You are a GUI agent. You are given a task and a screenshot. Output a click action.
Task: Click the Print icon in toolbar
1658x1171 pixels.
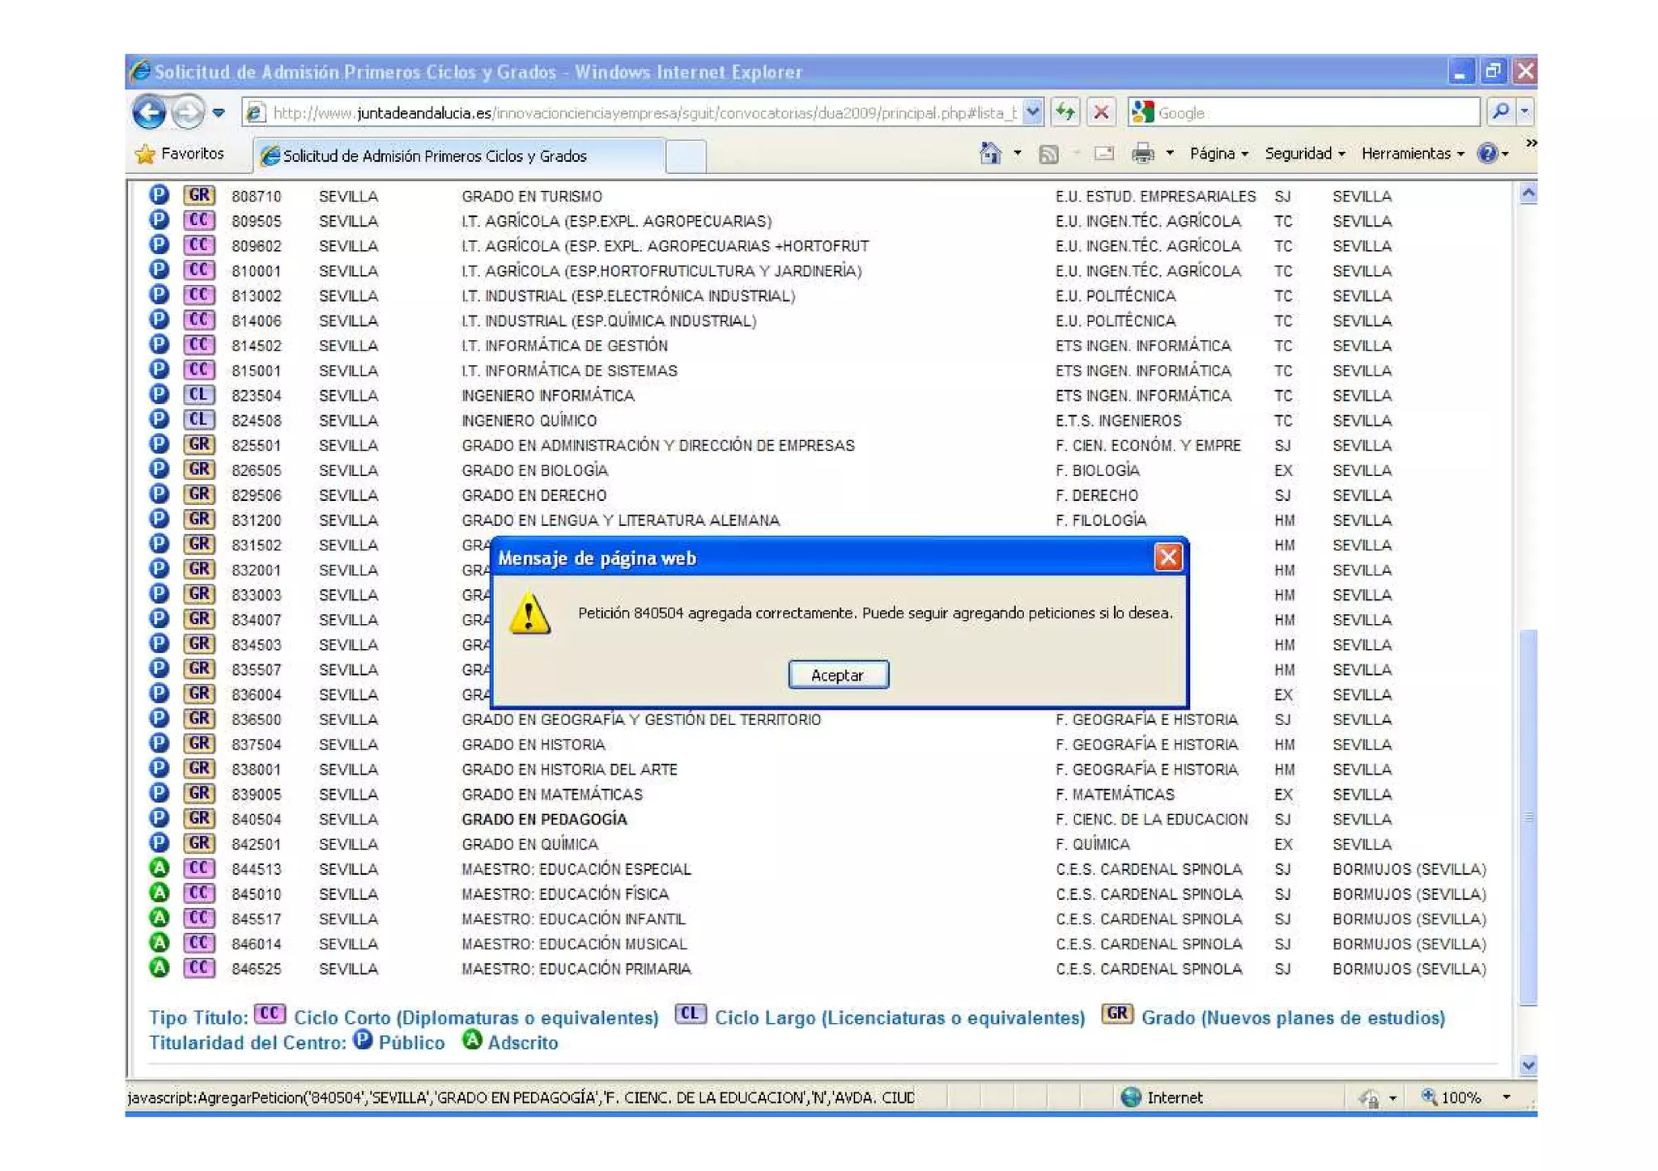pyautogui.click(x=1142, y=153)
